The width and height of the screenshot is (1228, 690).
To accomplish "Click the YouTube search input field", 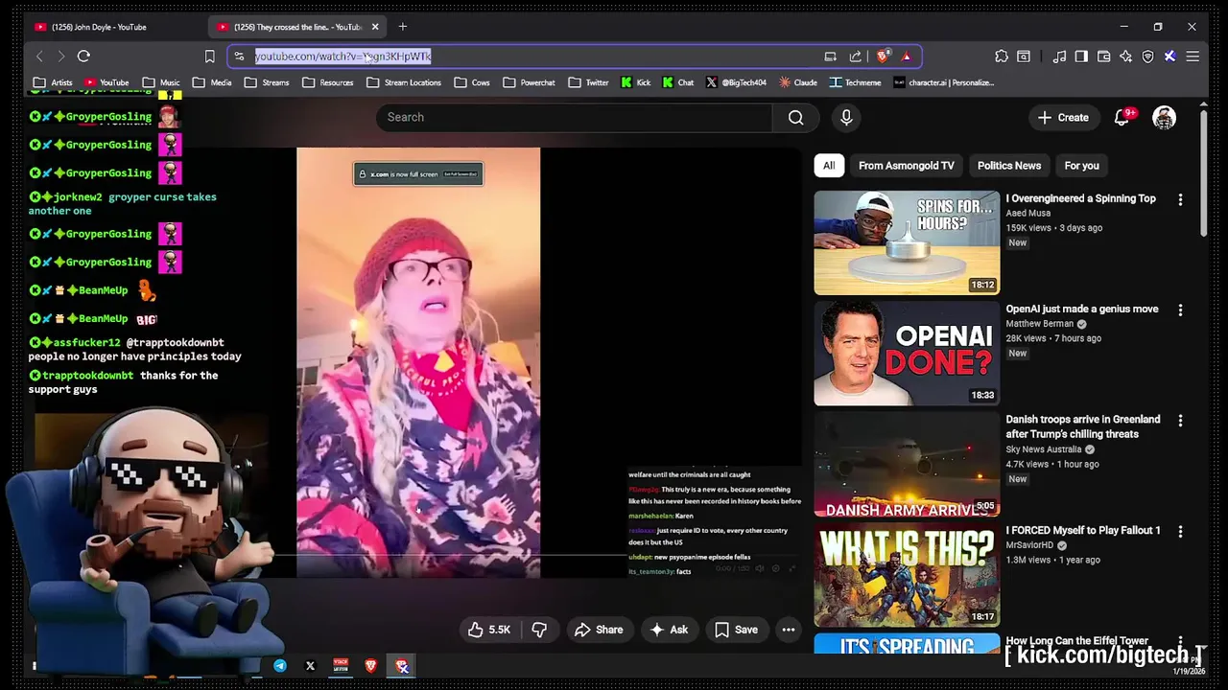I will pos(574,117).
